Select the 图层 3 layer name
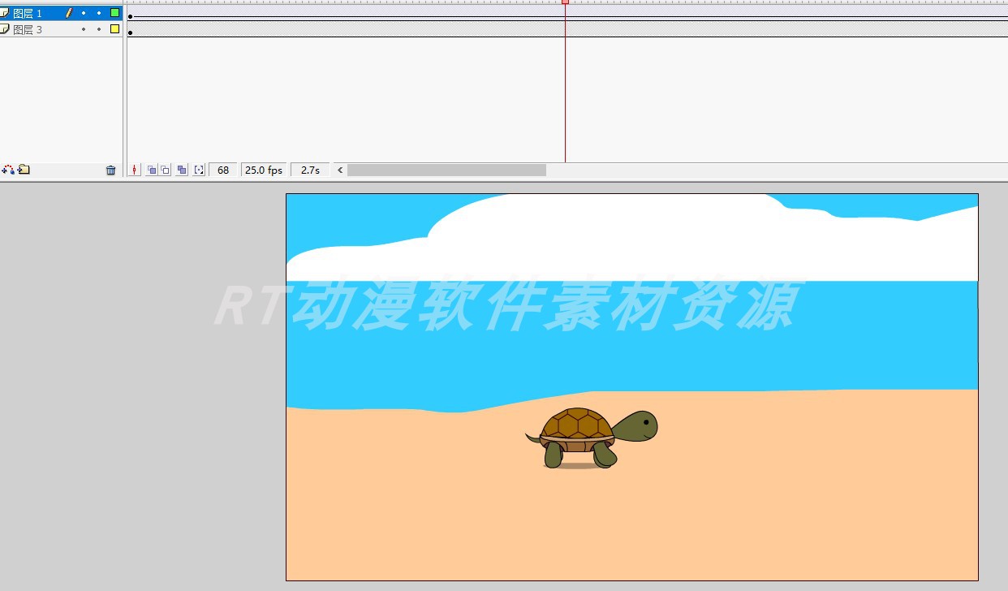The height and width of the screenshot is (591, 1008). (x=28, y=28)
